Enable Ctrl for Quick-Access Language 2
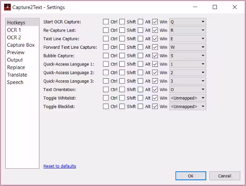This screenshot has width=246, height=186. coord(106,73)
